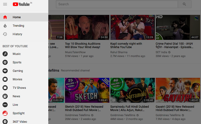
Task: Click the History clock icon
Action: 5,34
